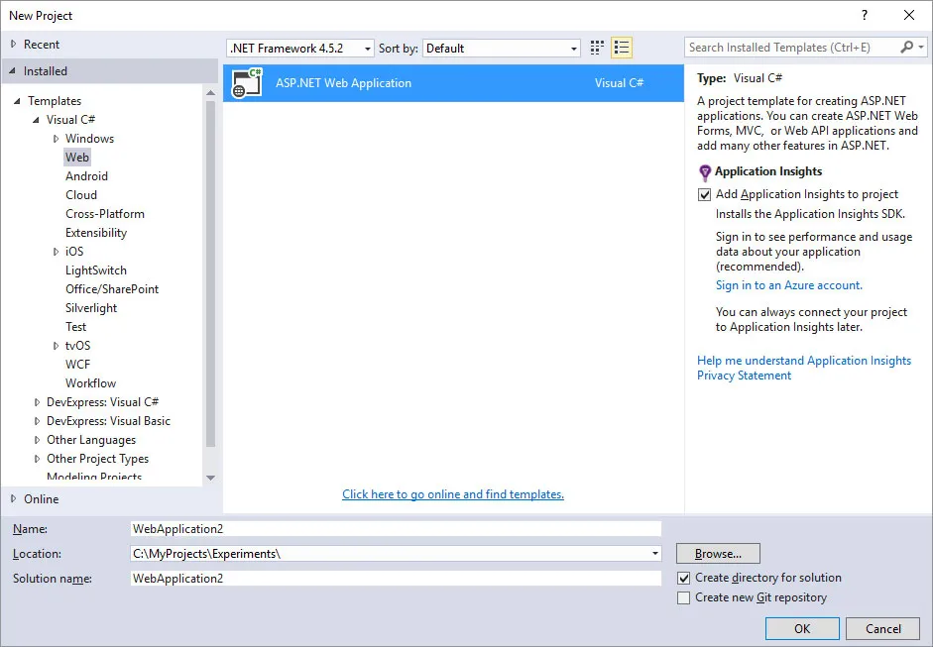The image size is (933, 647).
Task: Select the Workflow category
Action: click(x=90, y=383)
